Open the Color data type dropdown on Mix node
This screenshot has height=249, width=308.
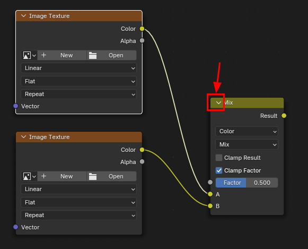coord(247,131)
